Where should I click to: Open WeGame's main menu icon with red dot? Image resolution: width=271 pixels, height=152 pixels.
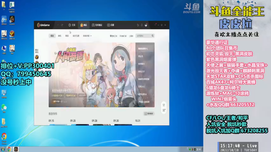[155, 25]
